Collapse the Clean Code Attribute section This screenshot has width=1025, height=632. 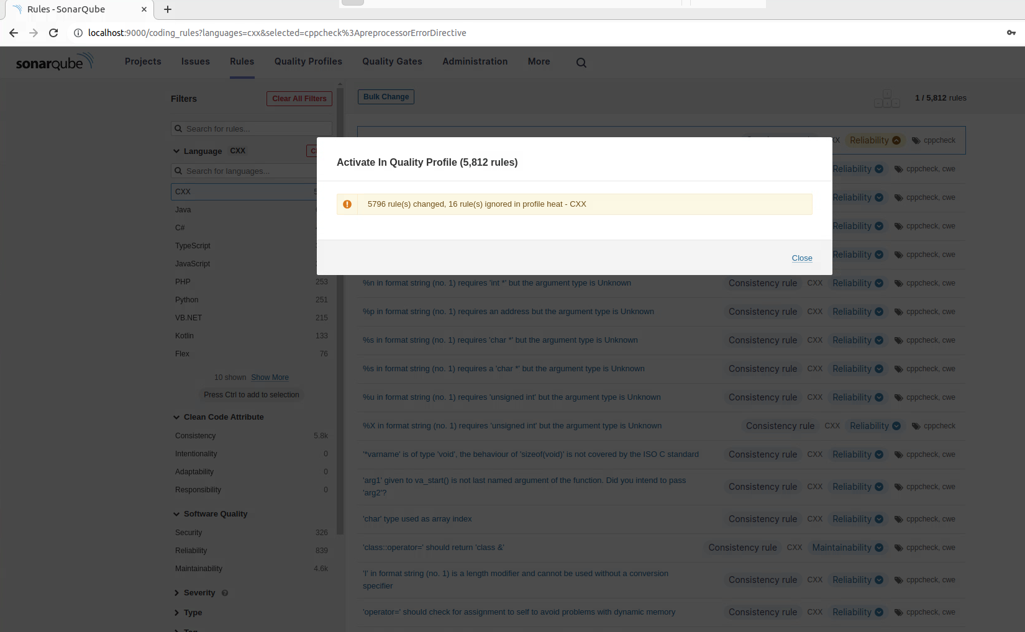point(177,417)
